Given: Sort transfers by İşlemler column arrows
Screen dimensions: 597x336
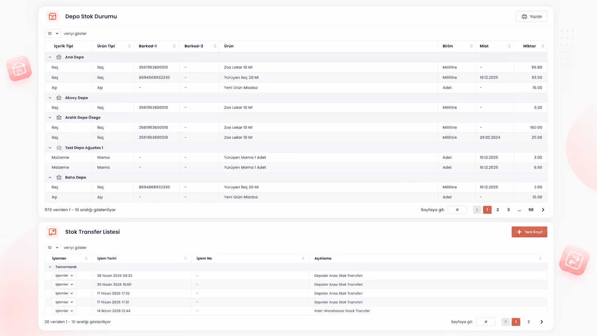Looking at the screenshot, I should [x=86, y=259].
